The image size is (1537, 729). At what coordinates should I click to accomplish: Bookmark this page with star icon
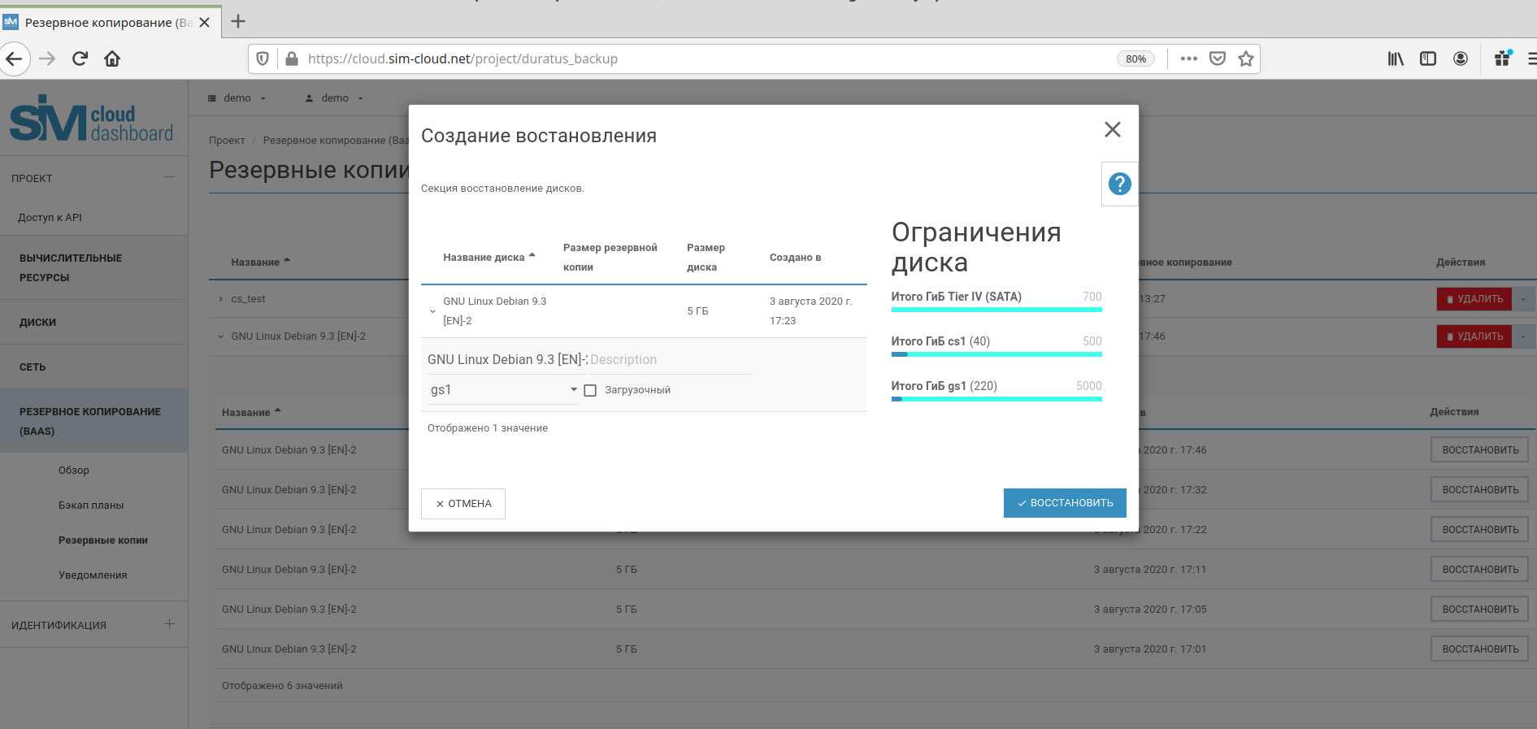click(1245, 59)
